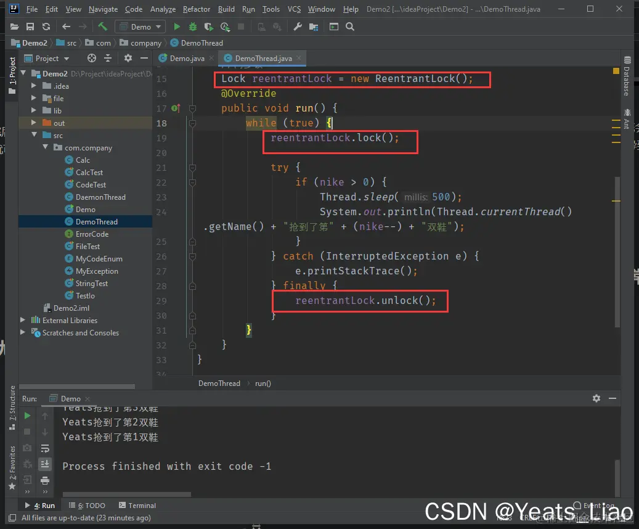Click the editor vertical scrollbar
Screen dimensions: 639x529
[x=617, y=252]
